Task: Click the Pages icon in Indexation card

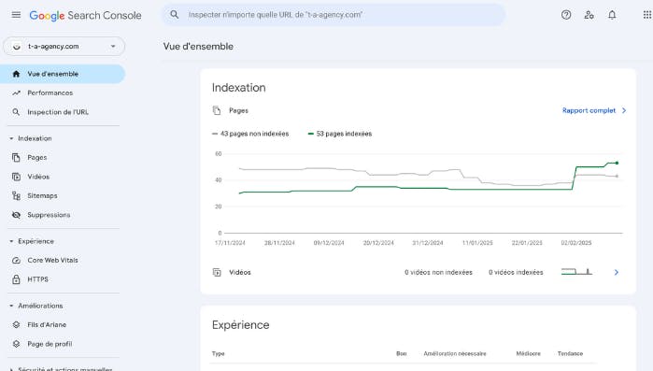Action: click(217, 110)
